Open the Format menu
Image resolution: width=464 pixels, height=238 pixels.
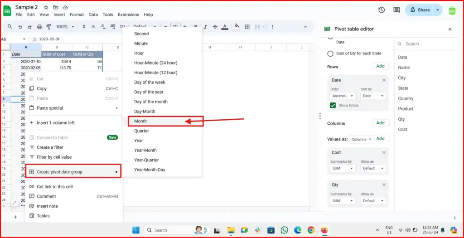point(77,15)
